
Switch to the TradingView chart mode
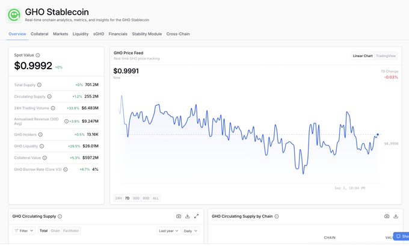point(386,56)
